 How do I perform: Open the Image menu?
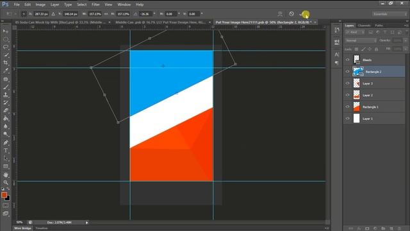click(40, 4)
